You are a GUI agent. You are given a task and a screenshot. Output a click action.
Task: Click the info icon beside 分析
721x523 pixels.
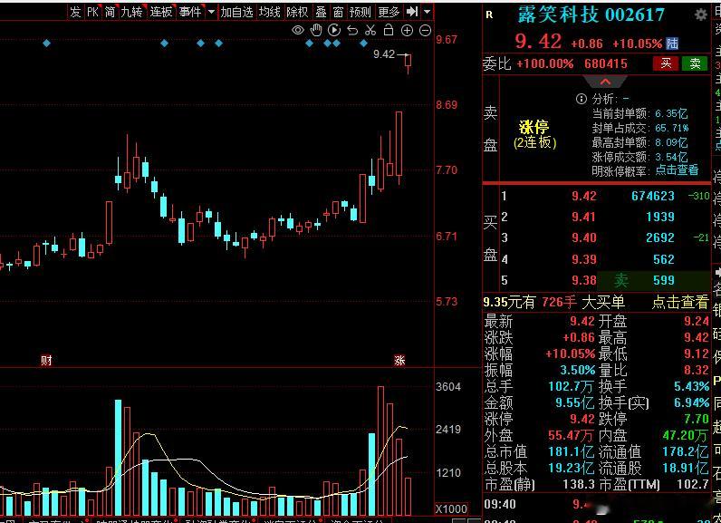click(x=582, y=99)
